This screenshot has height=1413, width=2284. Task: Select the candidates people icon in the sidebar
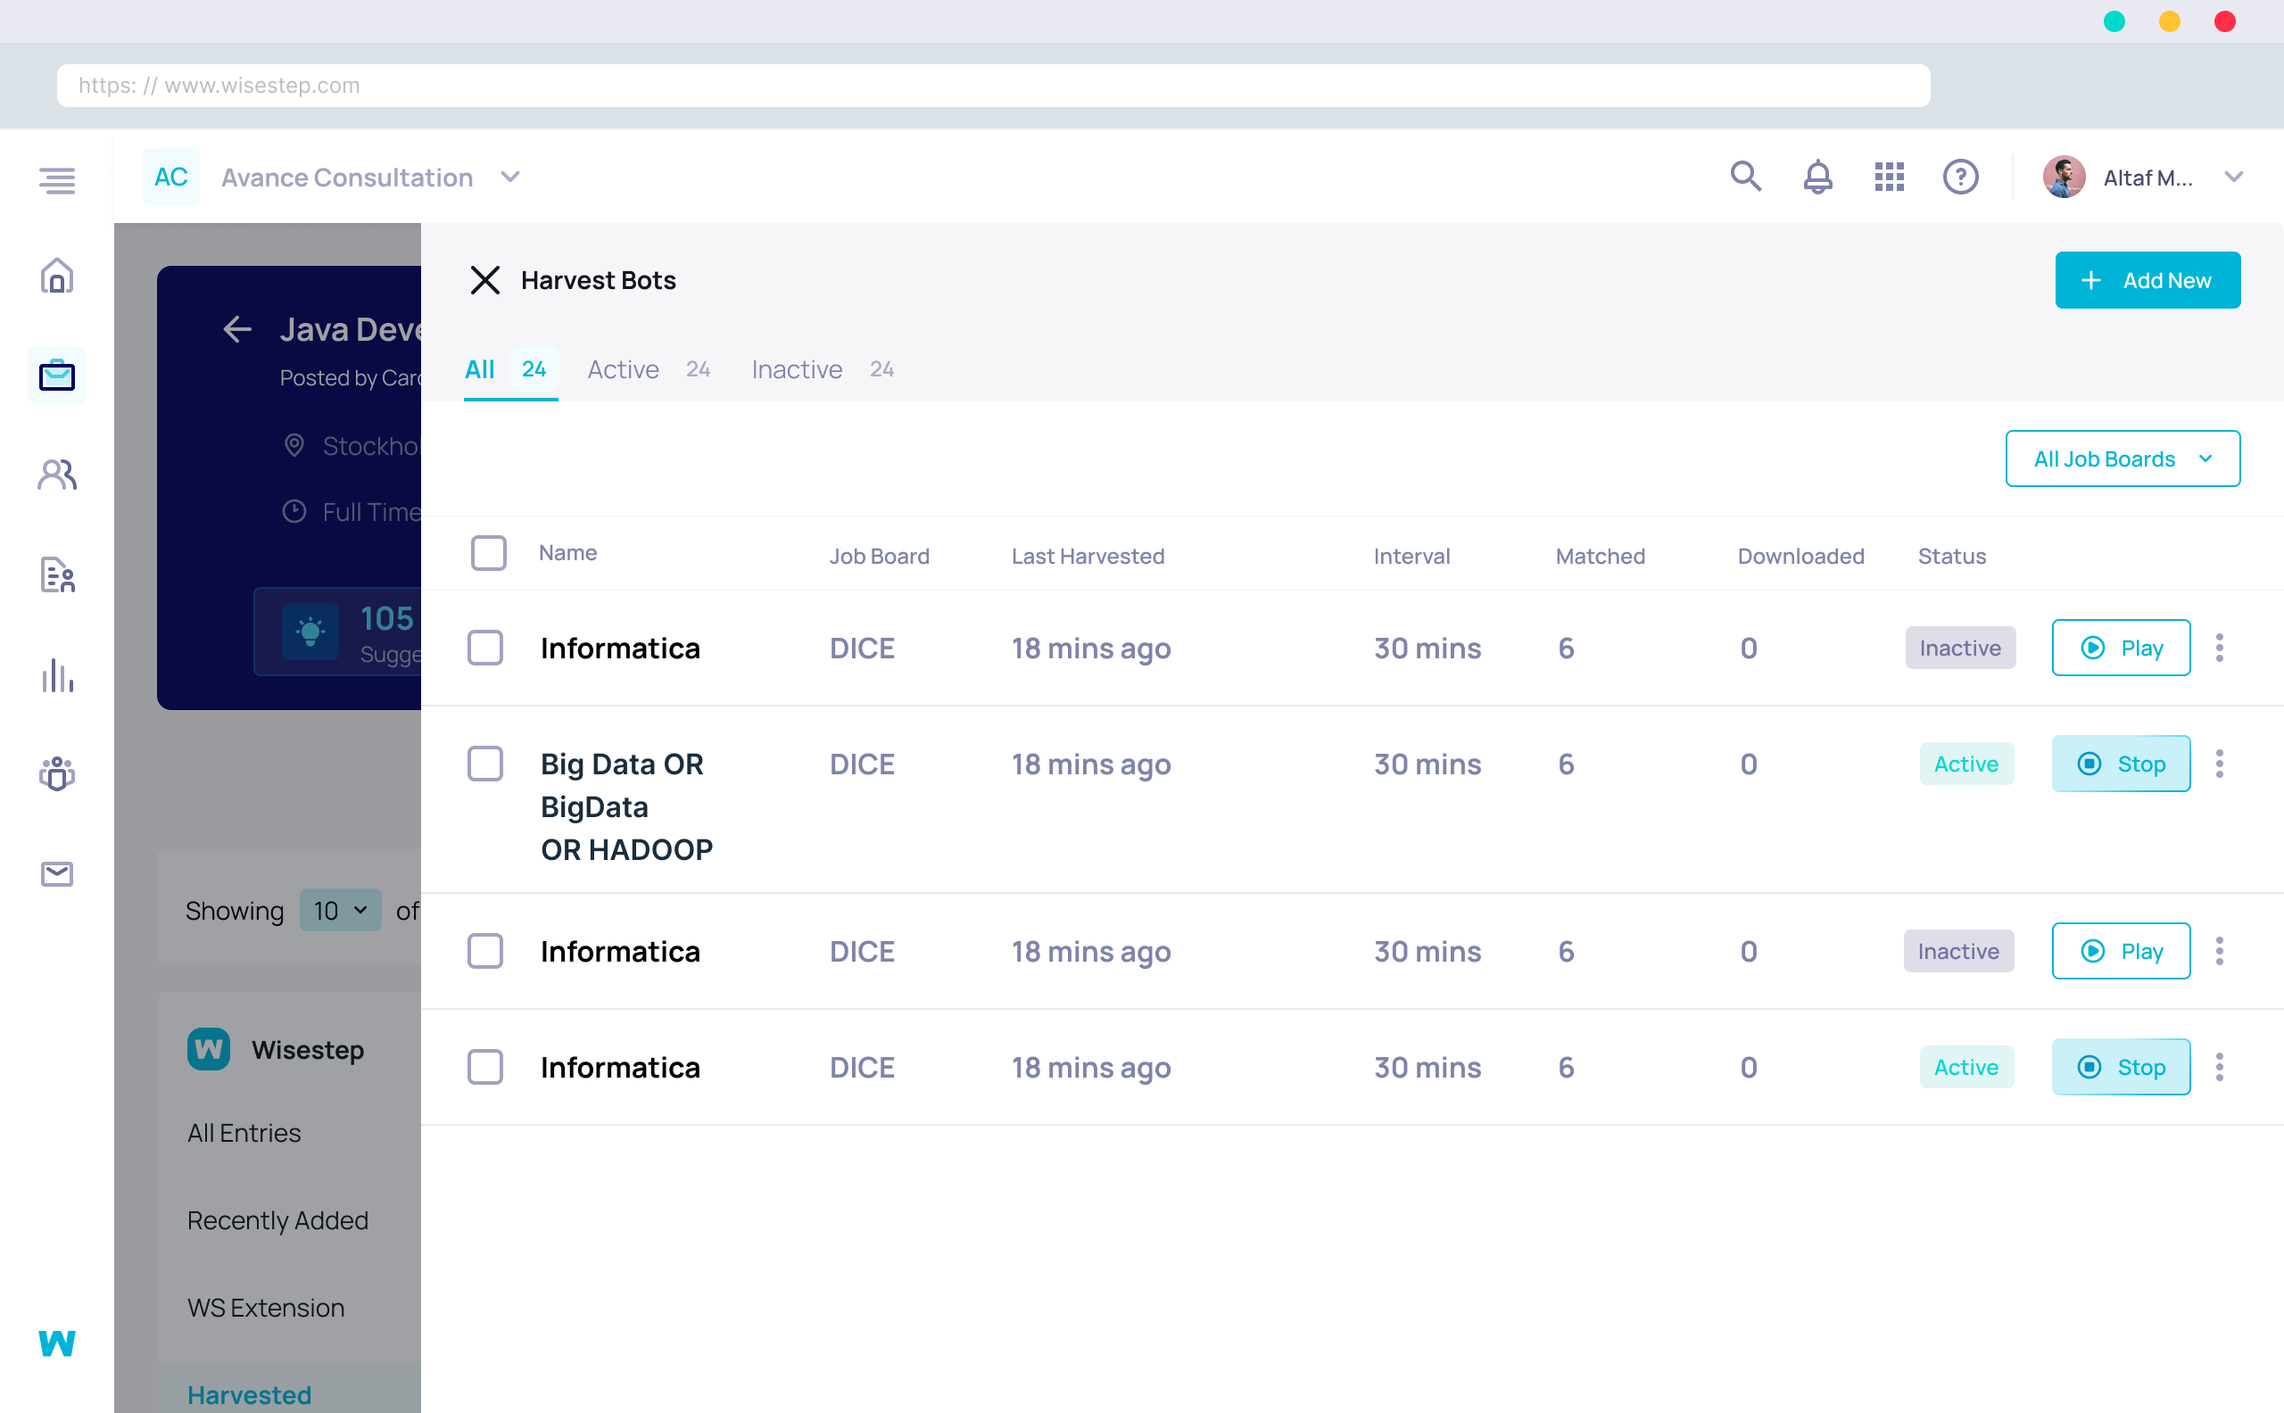point(56,475)
